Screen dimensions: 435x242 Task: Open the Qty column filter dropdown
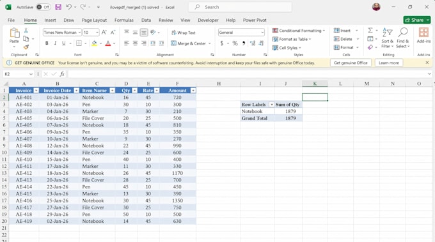point(134,91)
